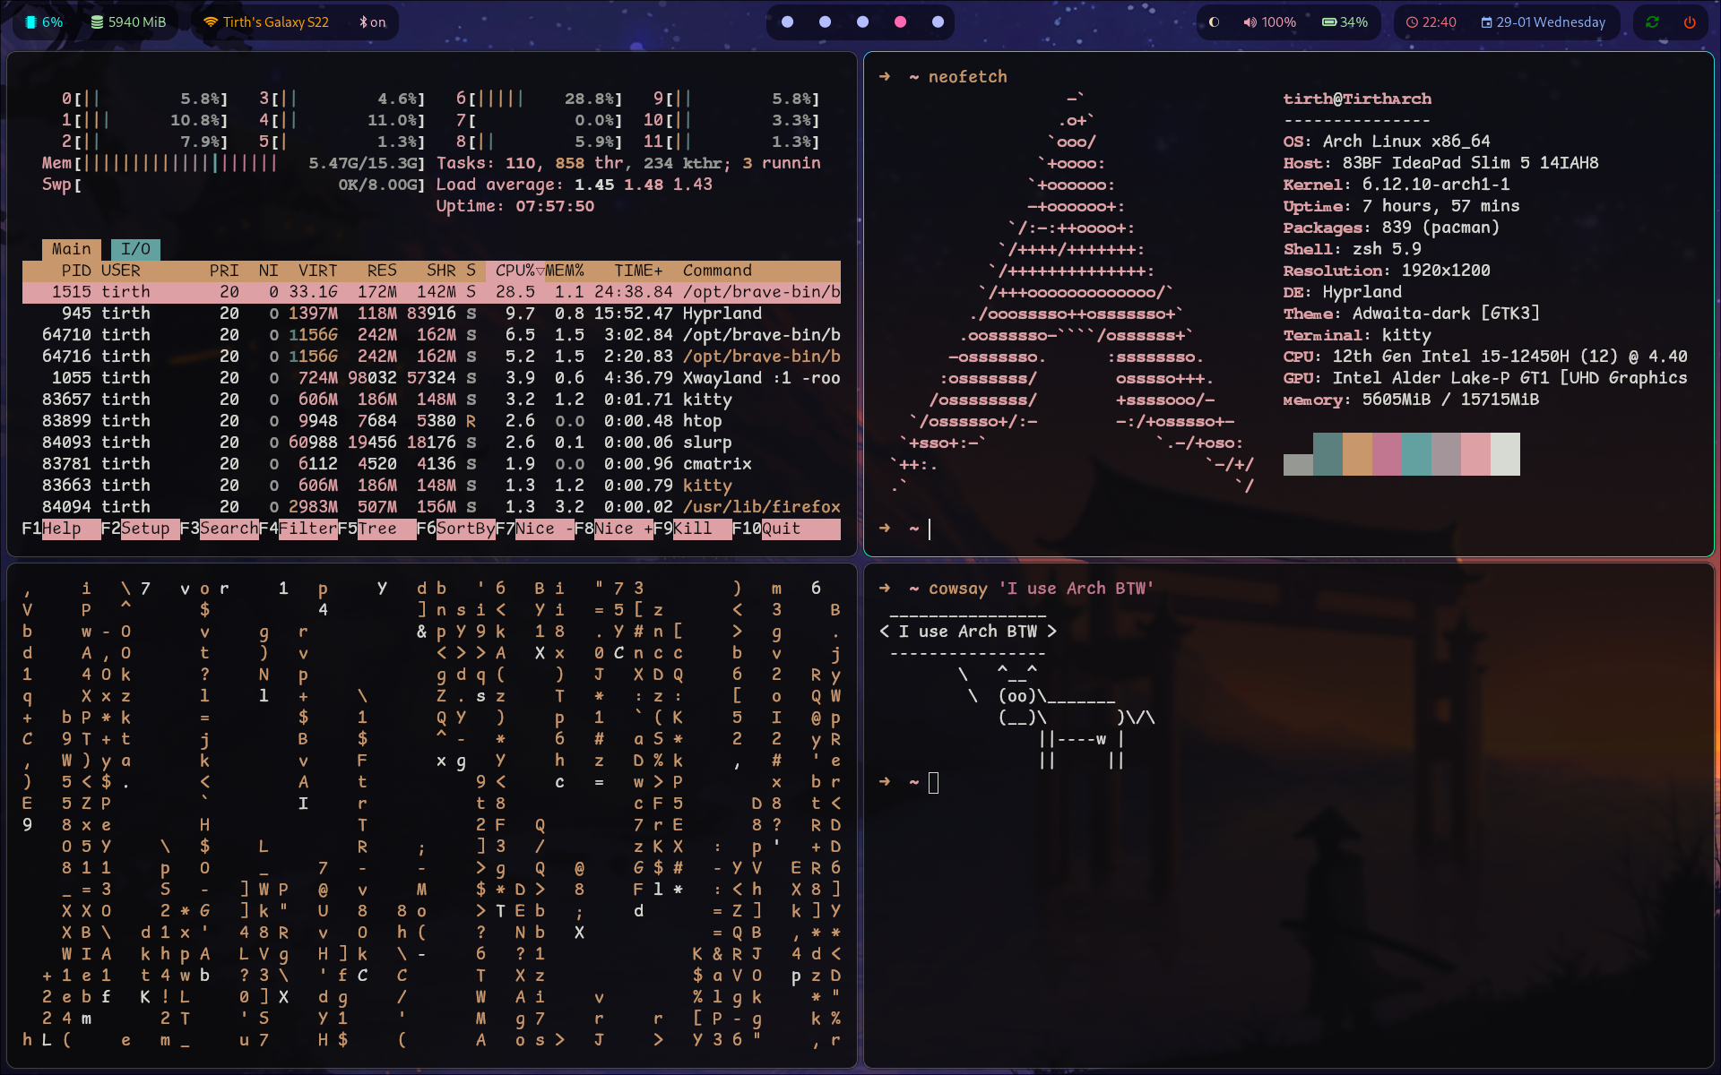Click the red power button icon
Screen dimensions: 1721x1075
(1690, 22)
